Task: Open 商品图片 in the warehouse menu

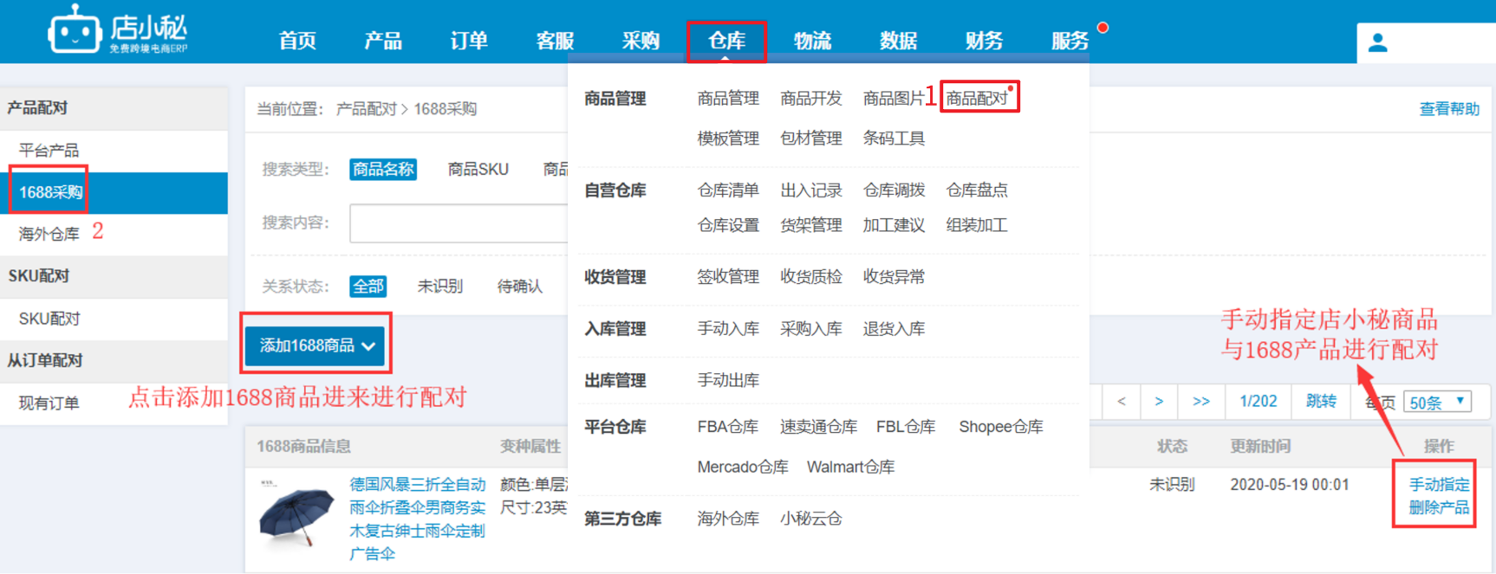Action: [894, 99]
